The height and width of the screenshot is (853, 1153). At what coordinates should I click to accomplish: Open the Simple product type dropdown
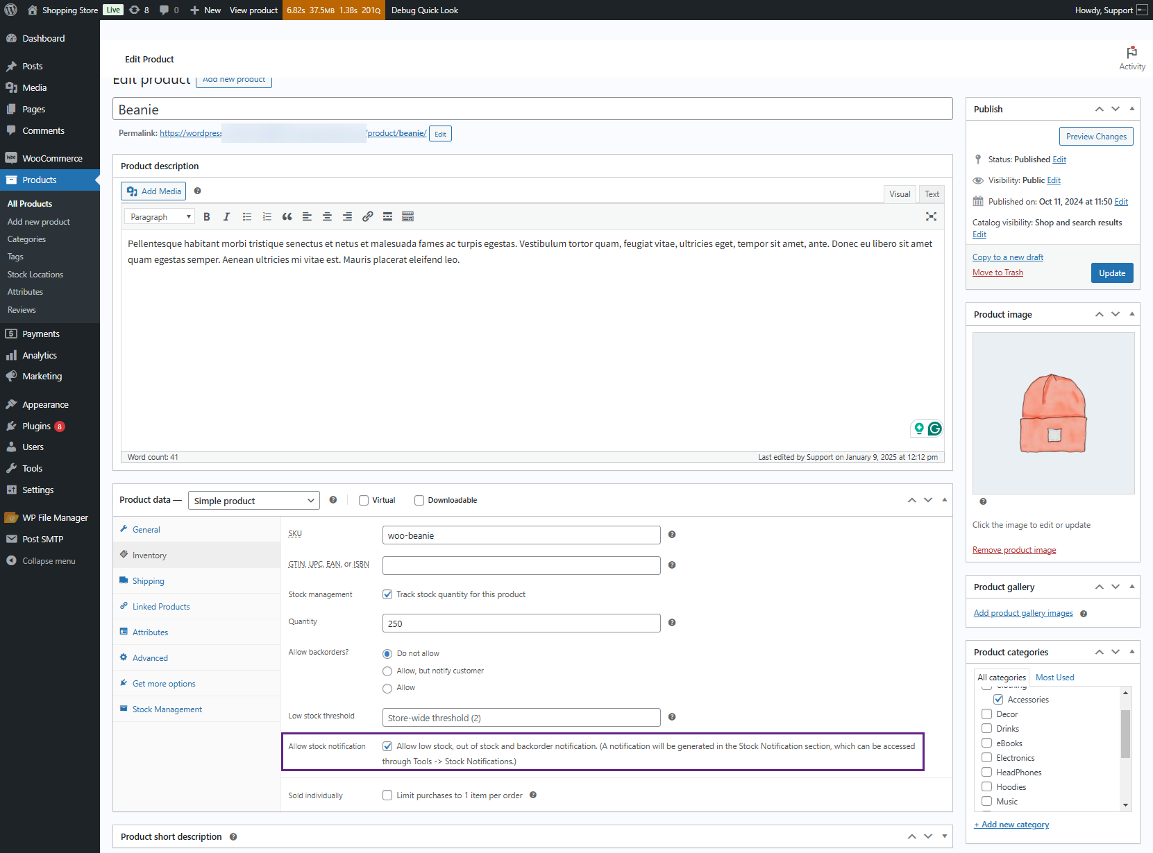(254, 501)
